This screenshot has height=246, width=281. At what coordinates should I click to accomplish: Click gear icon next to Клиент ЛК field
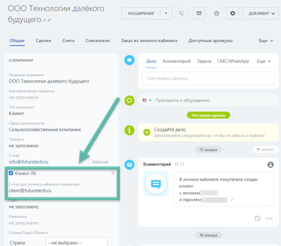pos(113,173)
